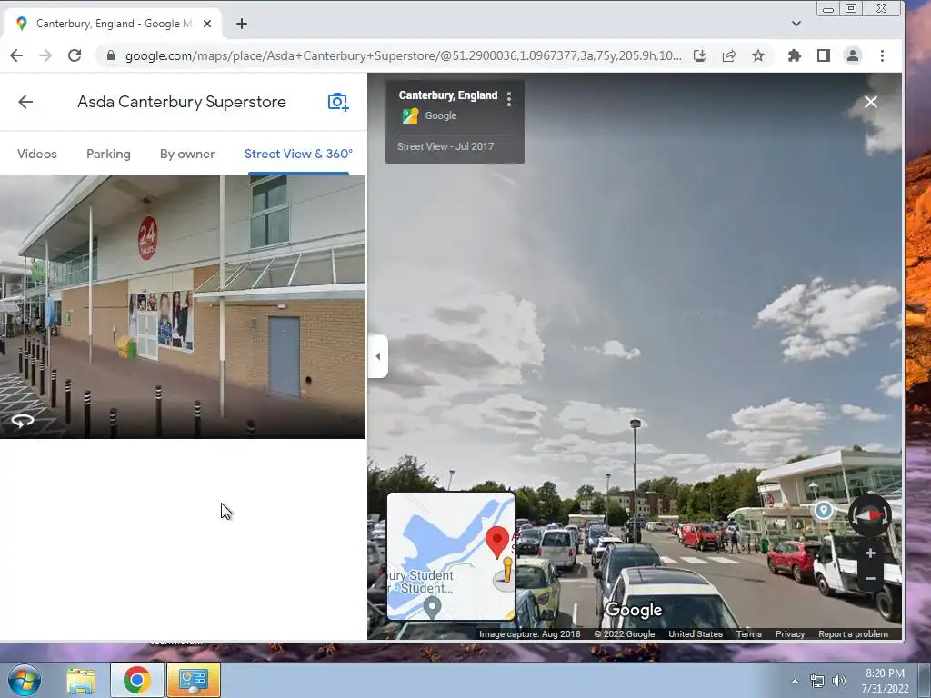The height and width of the screenshot is (698, 931).
Task: Click the install app icon in address bar
Action: click(700, 55)
